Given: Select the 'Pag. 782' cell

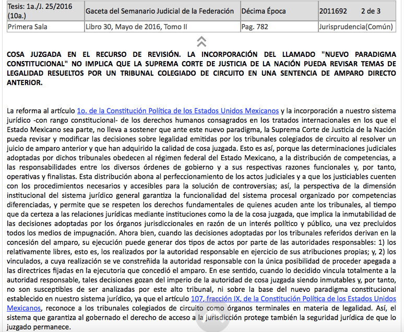Looking at the screenshot, I should point(279,27).
